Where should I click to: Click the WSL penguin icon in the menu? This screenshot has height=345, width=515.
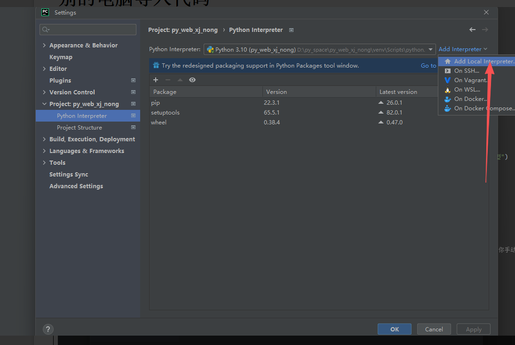click(x=448, y=90)
